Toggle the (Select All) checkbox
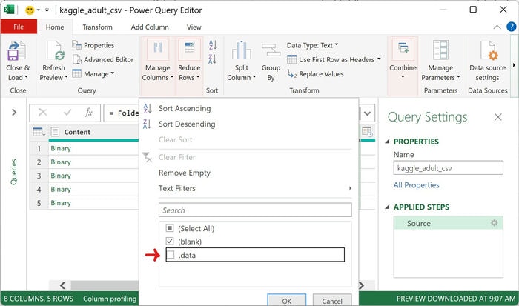This screenshot has height=306, width=519. (x=170, y=228)
